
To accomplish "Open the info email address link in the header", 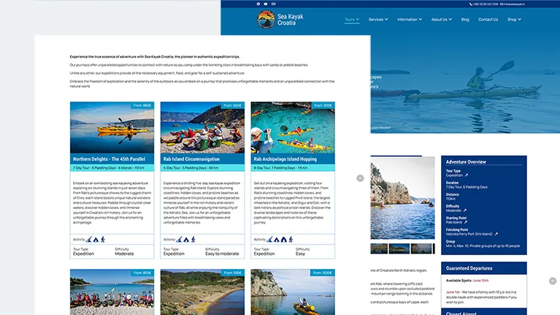I will (513, 4).
